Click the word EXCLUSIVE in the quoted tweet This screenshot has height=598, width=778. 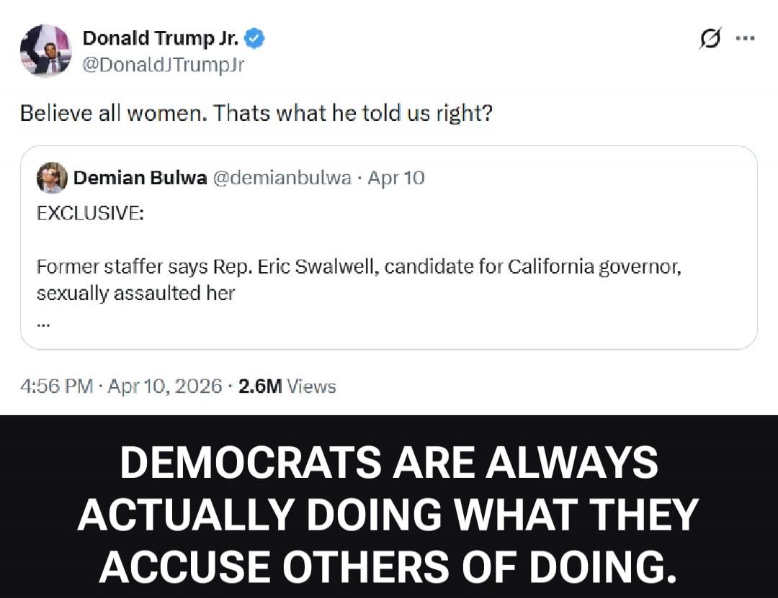89,213
